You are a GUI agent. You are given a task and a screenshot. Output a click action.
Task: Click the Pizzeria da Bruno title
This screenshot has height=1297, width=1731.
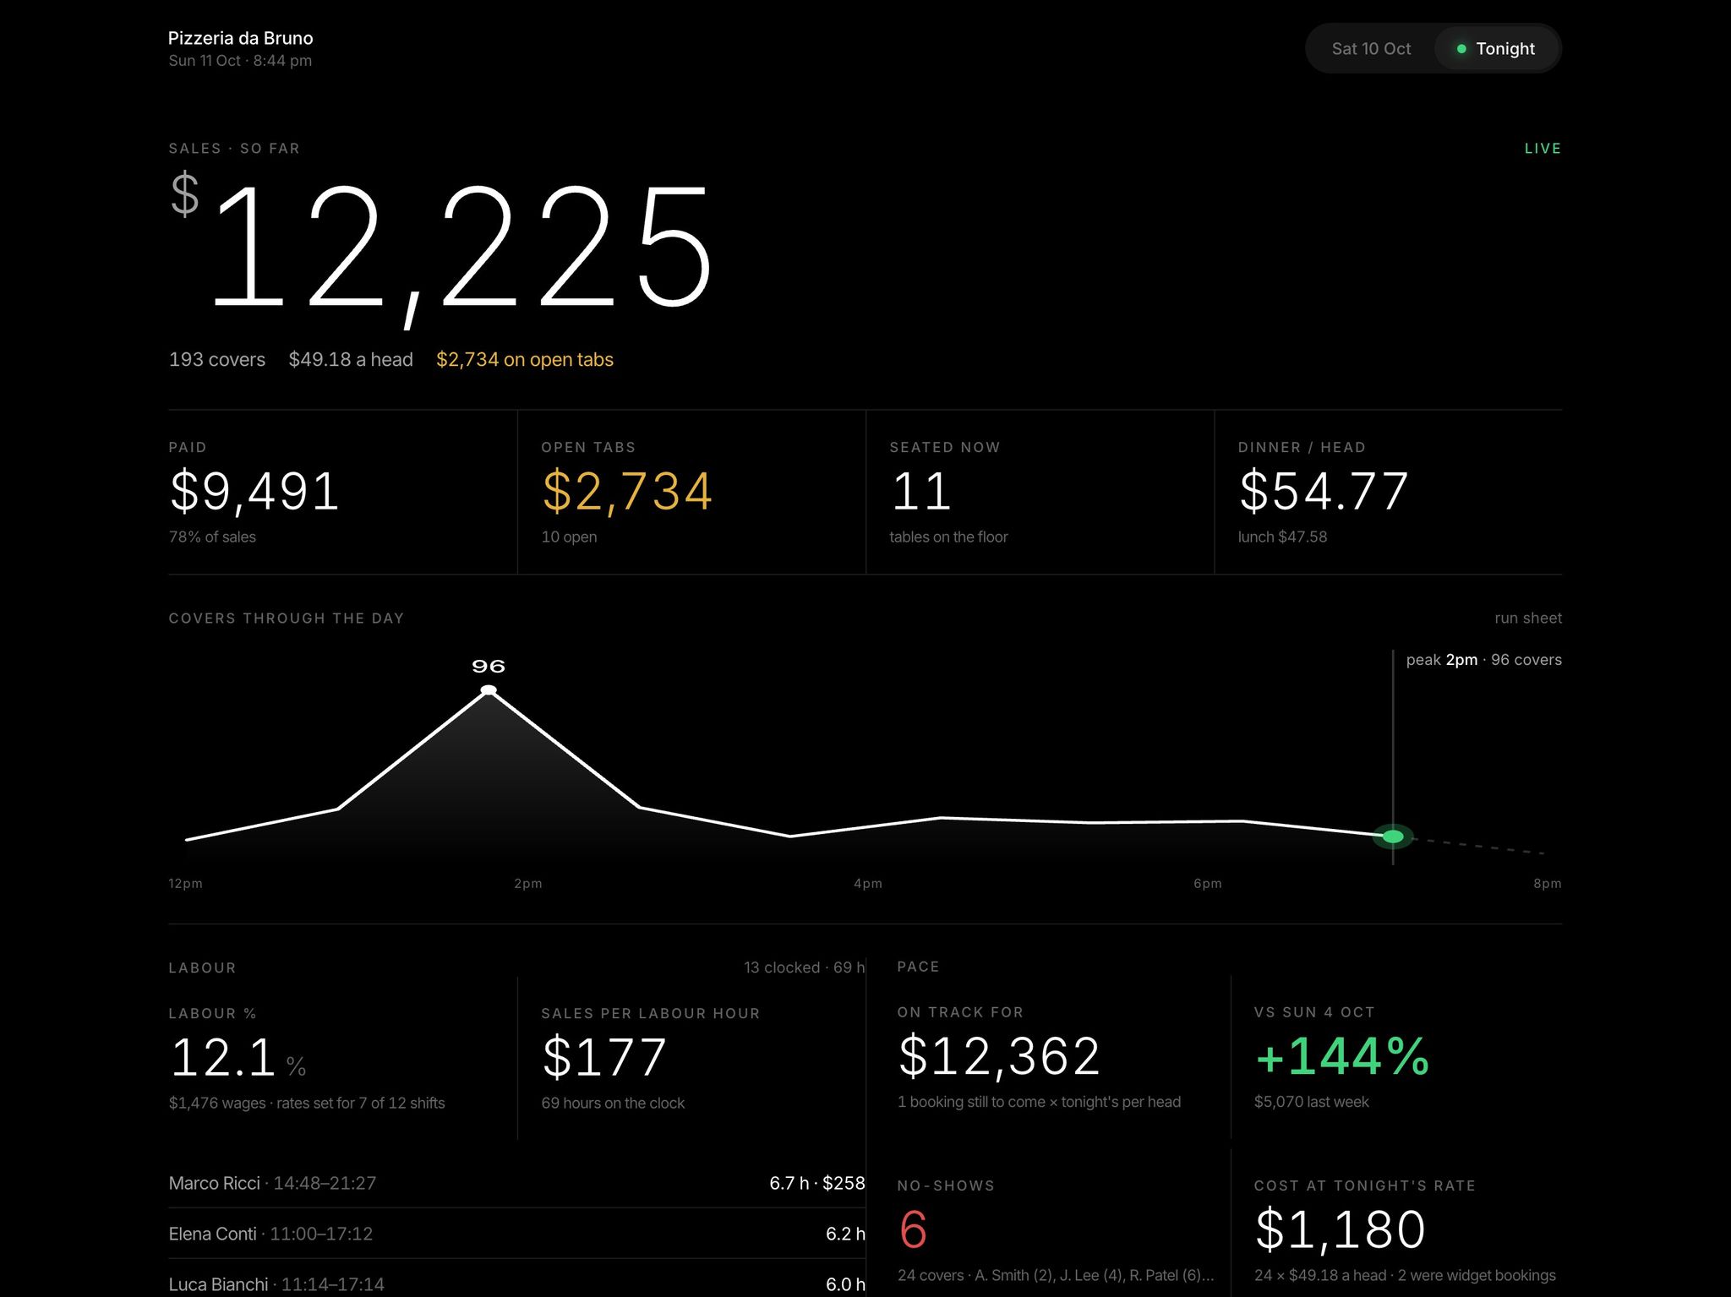(x=241, y=38)
